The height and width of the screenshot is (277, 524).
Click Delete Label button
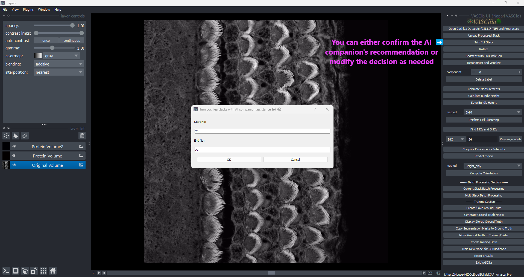click(484, 79)
